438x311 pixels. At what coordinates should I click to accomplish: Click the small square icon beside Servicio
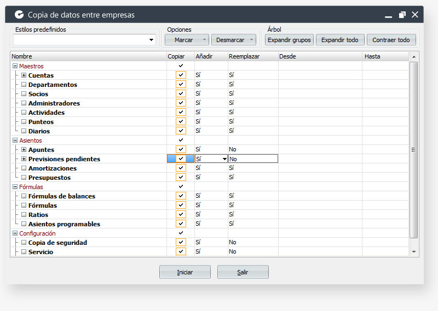[x=24, y=252]
